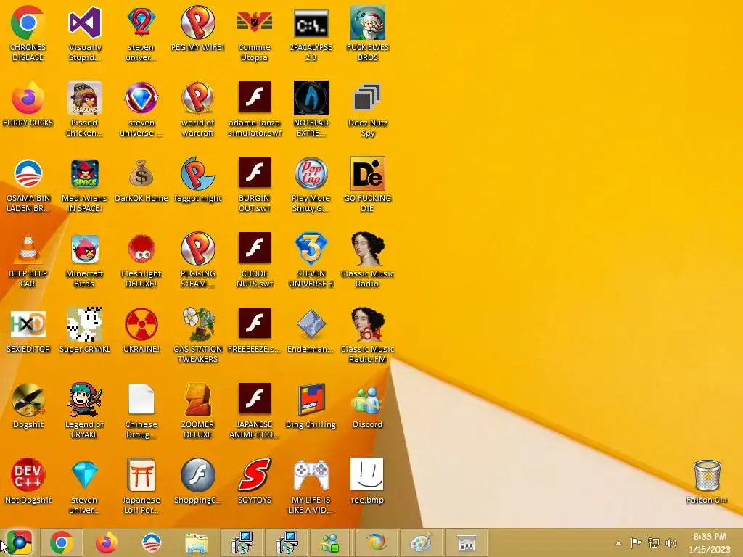Launch the Discord desktop shortcut
743x557 pixels.
click(367, 400)
